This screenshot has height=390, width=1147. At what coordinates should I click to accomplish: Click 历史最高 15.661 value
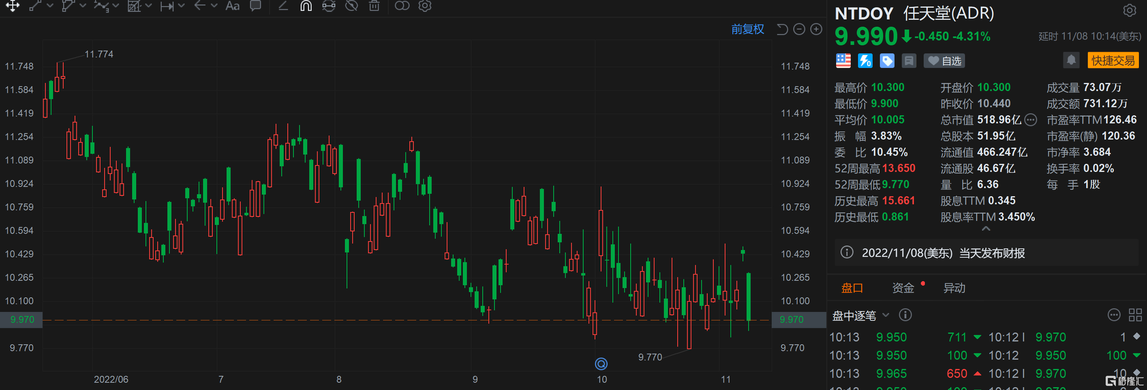pos(899,201)
